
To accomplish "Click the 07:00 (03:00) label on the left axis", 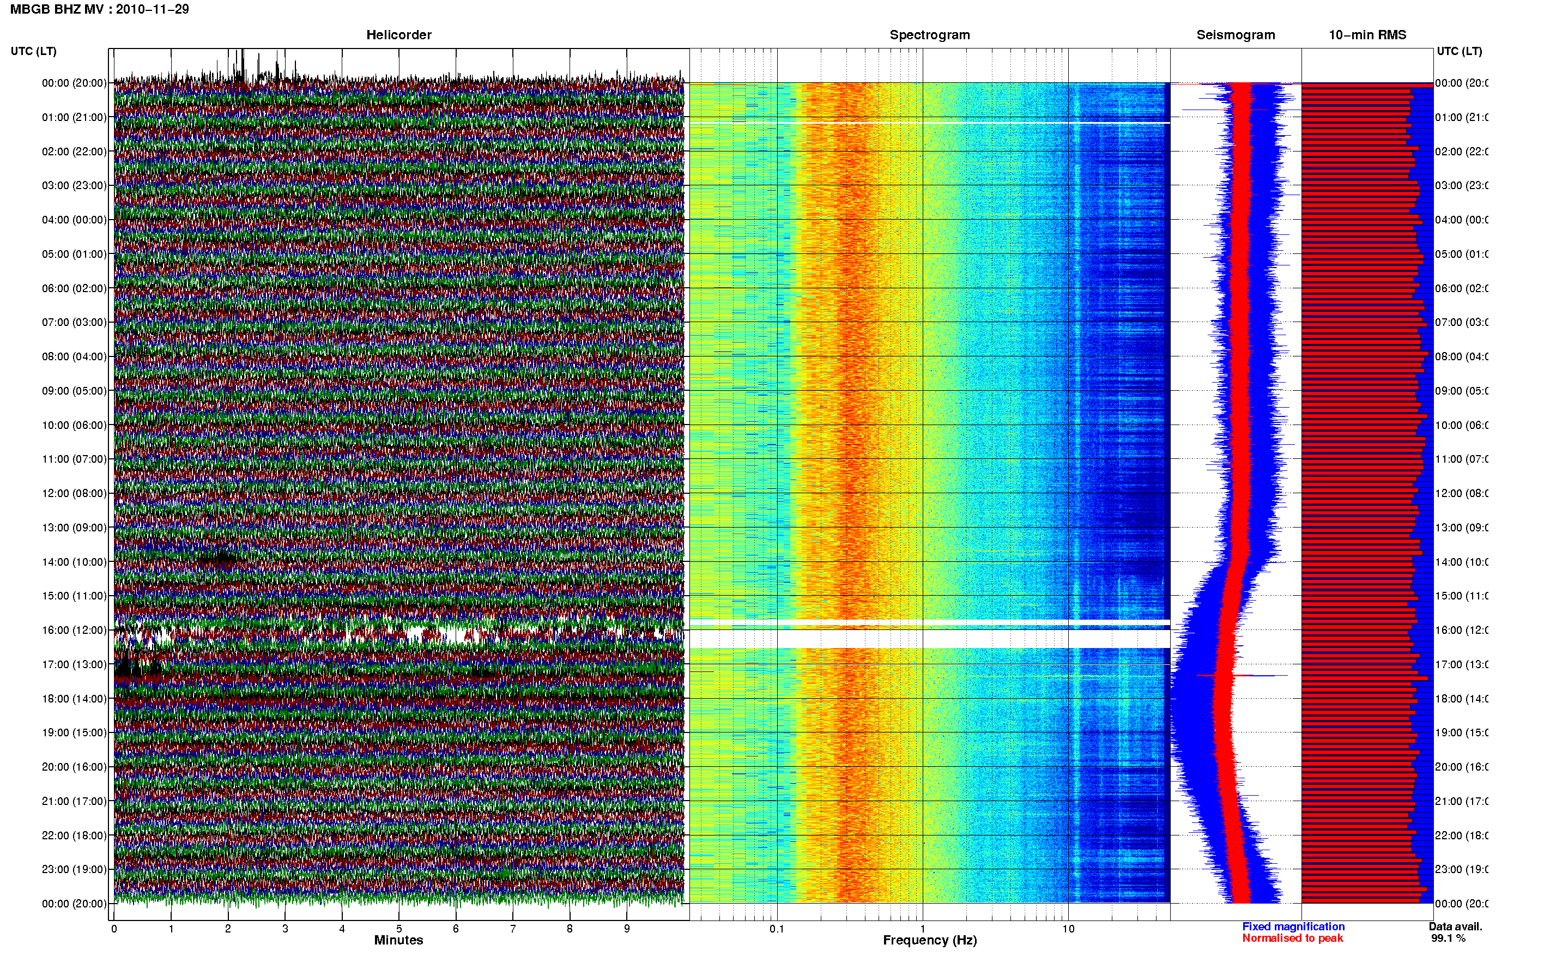I will [74, 322].
